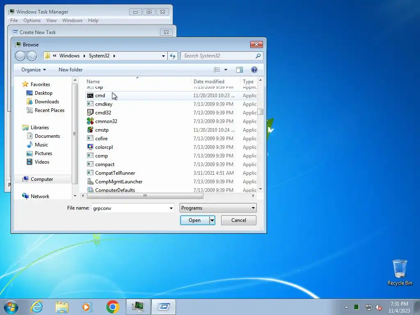Click the Downloads folder icon
This screenshot has height=315, width=420.
30,102
